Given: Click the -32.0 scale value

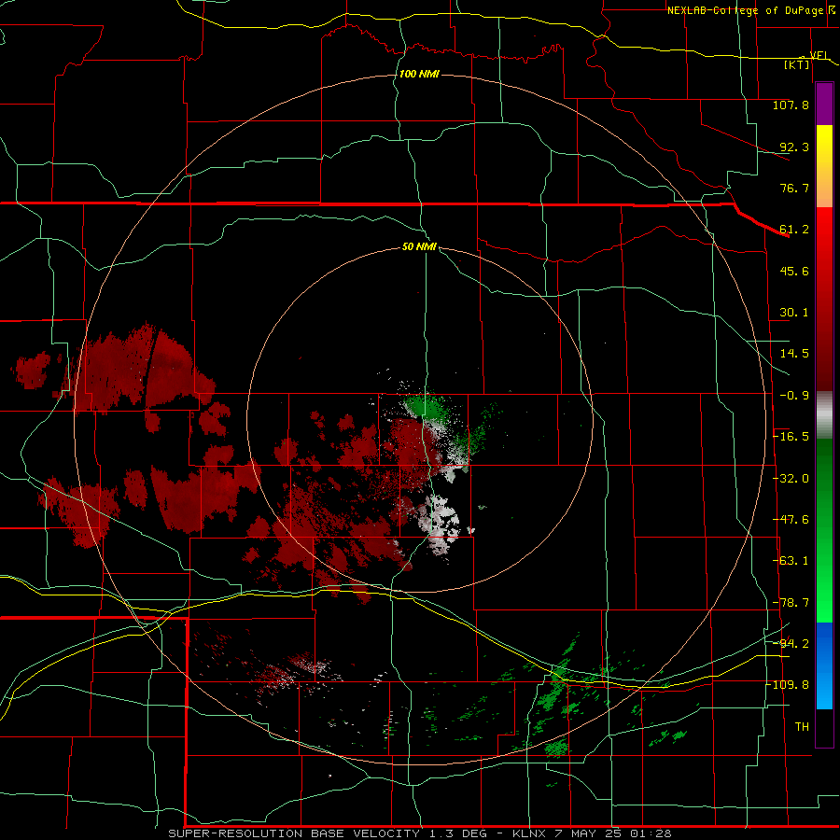Looking at the screenshot, I should [x=791, y=479].
